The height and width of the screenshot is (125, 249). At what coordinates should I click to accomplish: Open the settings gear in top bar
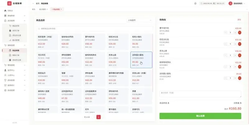click(195, 3)
